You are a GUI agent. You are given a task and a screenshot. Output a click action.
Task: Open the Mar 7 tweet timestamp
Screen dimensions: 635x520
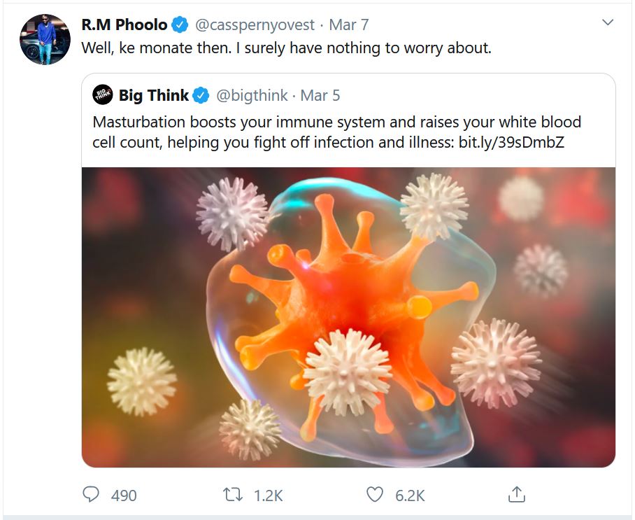point(349,24)
